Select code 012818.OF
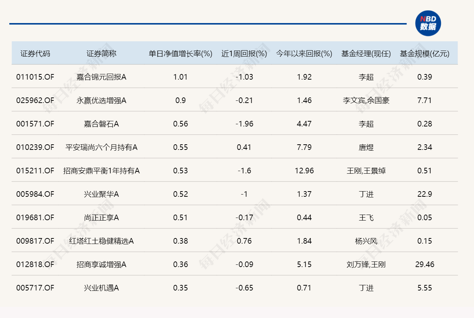The image size is (474, 318). pos(35,264)
